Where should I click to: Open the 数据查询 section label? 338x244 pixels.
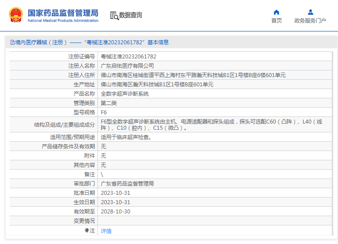click(131, 15)
